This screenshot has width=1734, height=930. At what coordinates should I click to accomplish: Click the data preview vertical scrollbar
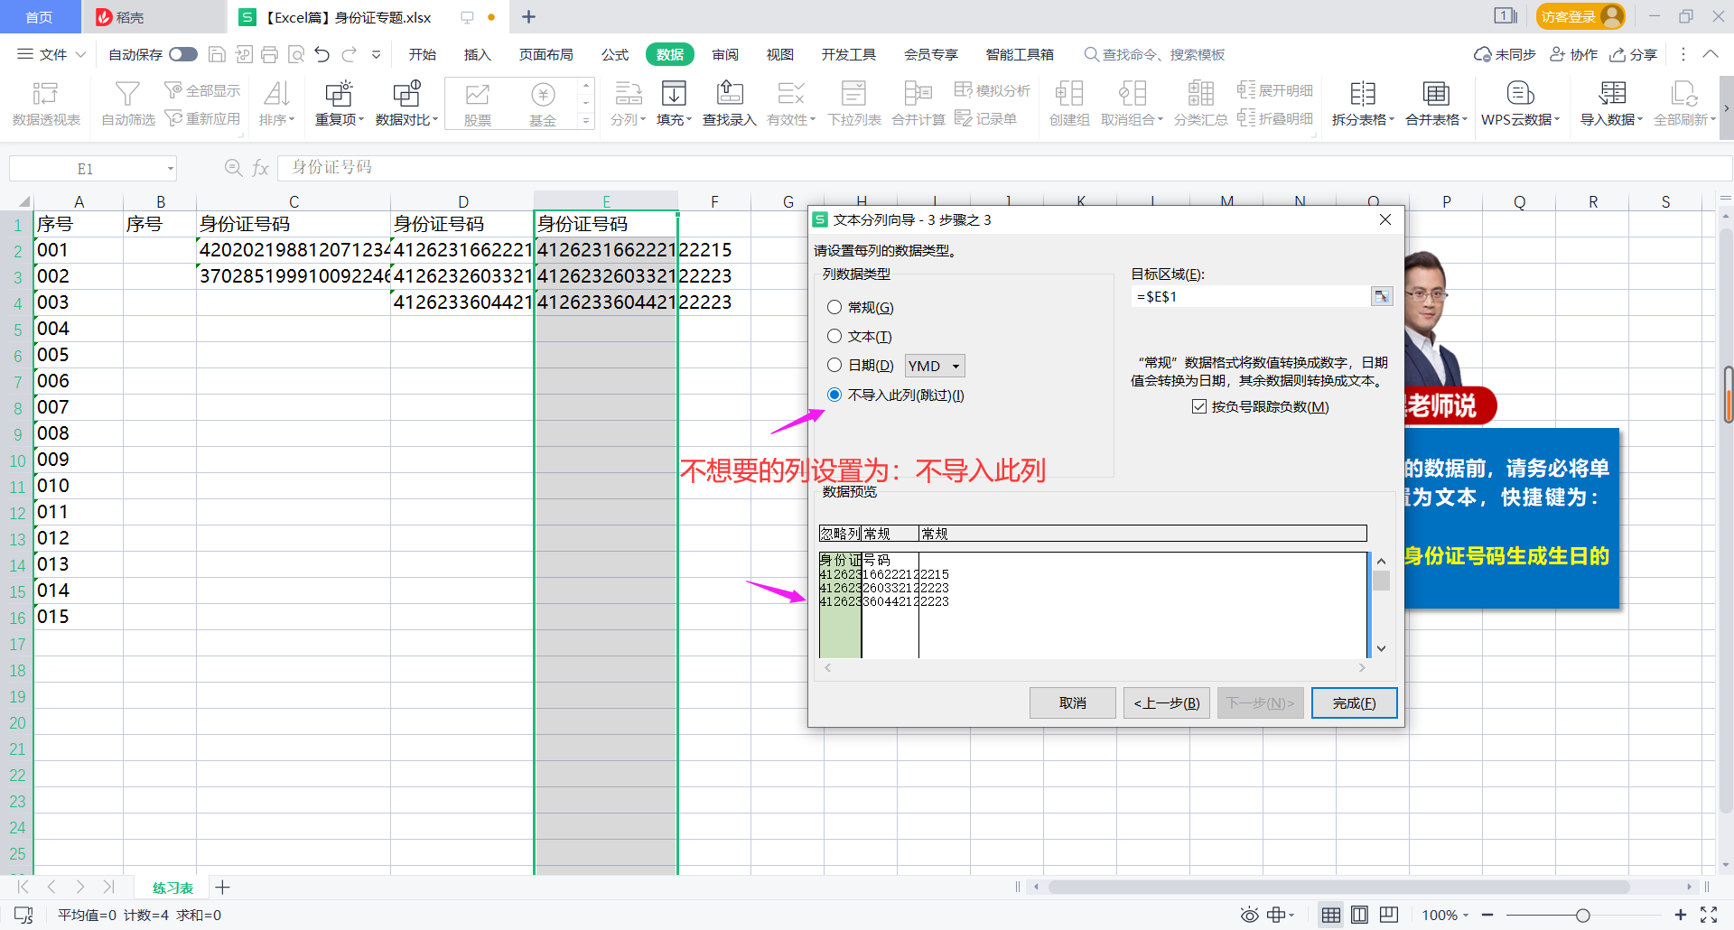1381,605
